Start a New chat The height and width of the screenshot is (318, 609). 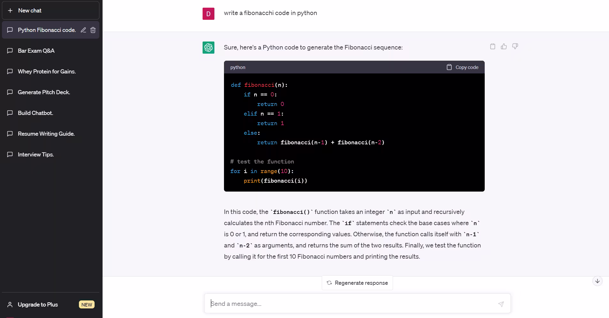(x=50, y=11)
